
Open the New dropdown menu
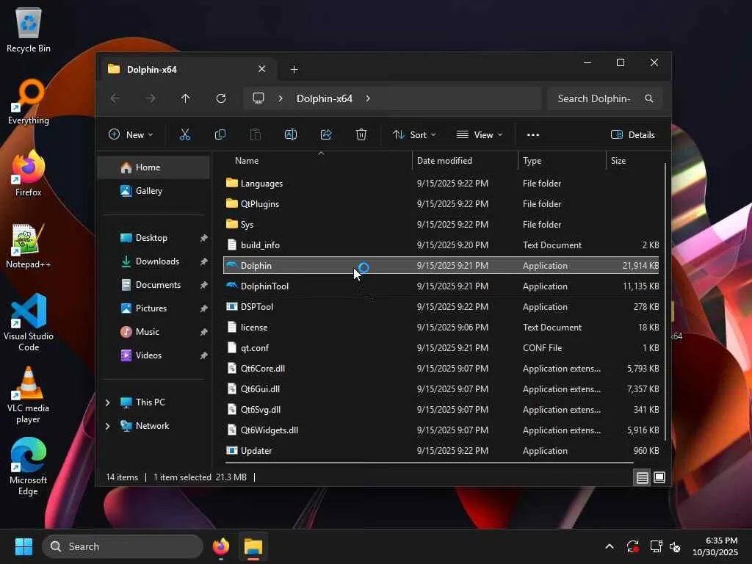click(x=131, y=134)
